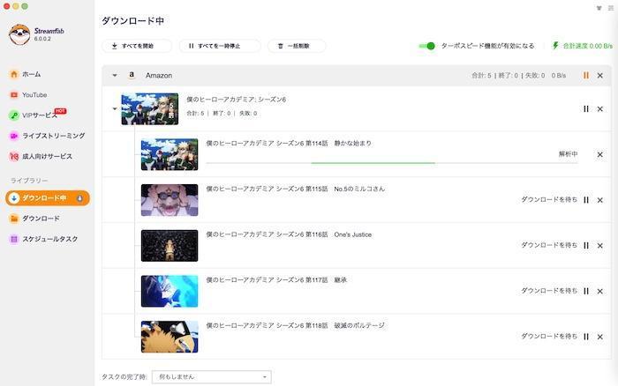Image resolution: width=618 pixels, height=386 pixels.
Task: Click the title 第118話 破滅のボルテージ
Action: click(295, 325)
